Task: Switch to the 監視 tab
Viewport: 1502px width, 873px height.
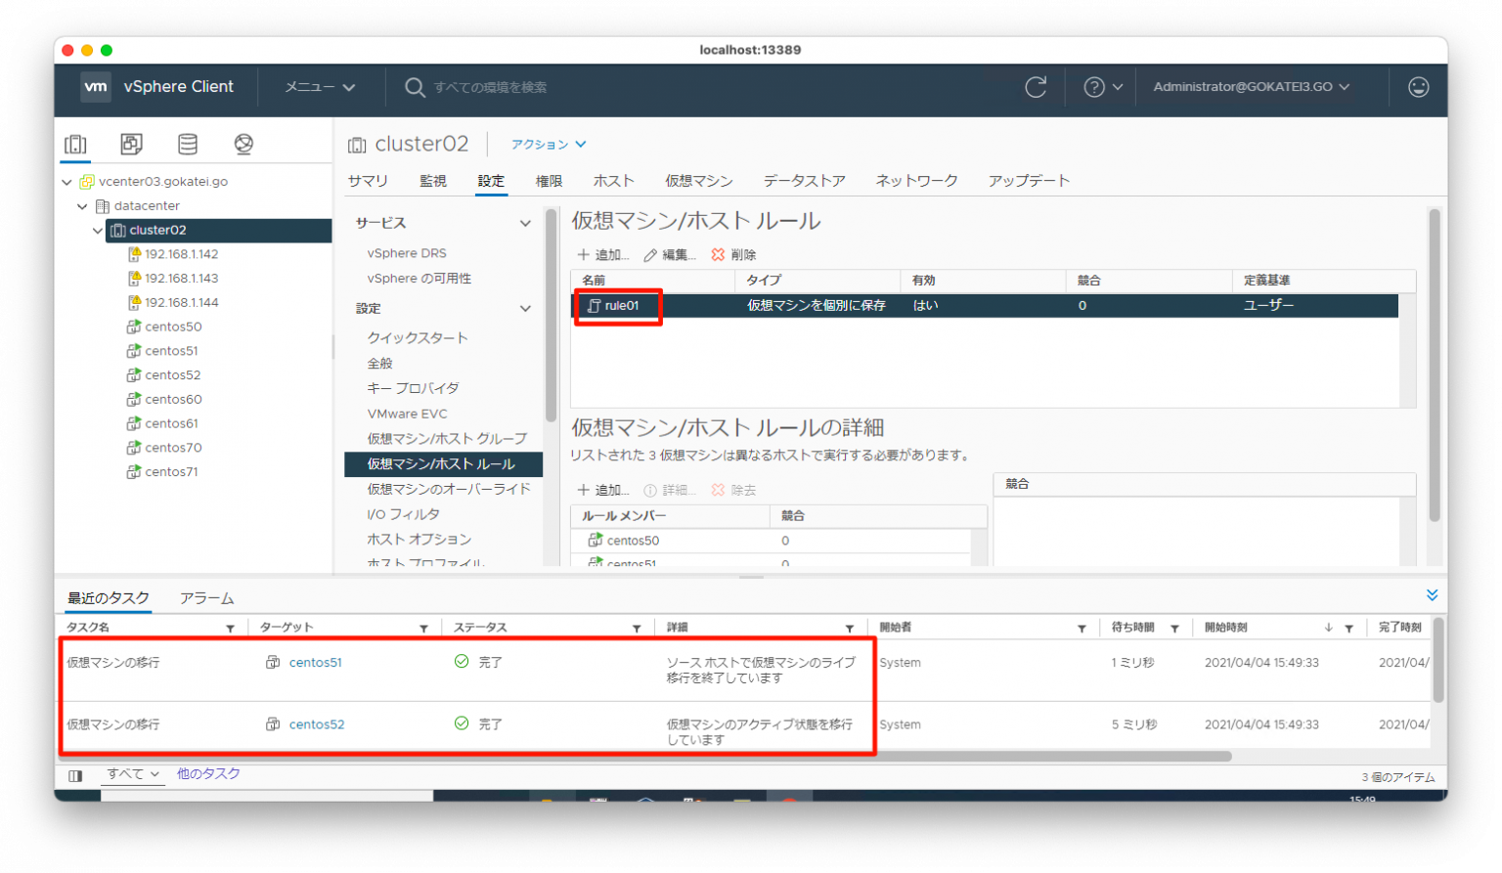Action: (432, 180)
